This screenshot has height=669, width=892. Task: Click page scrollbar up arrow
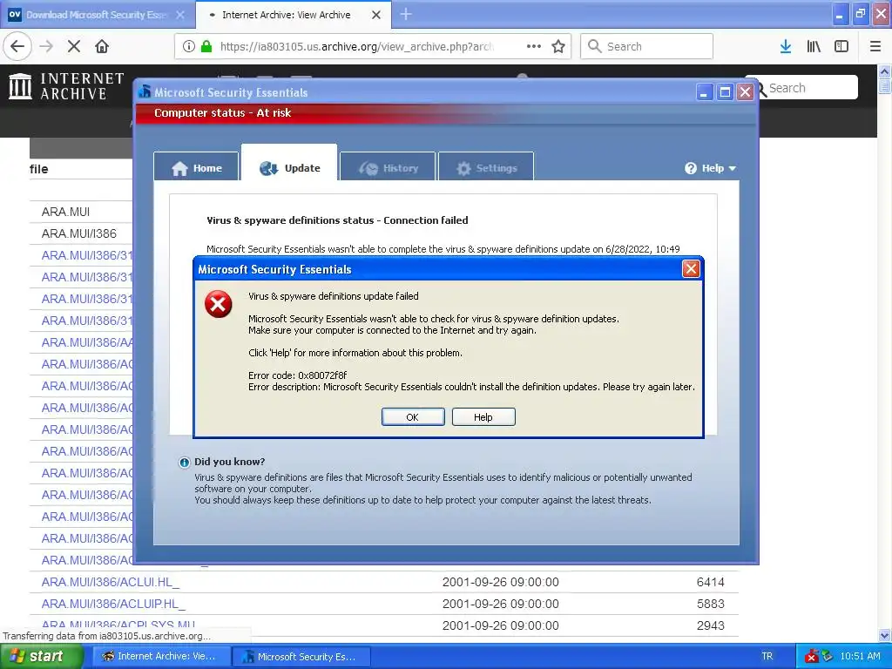coord(885,71)
